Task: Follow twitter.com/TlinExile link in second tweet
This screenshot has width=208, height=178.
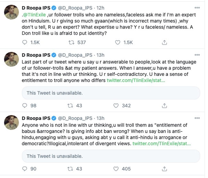Action: point(136,80)
